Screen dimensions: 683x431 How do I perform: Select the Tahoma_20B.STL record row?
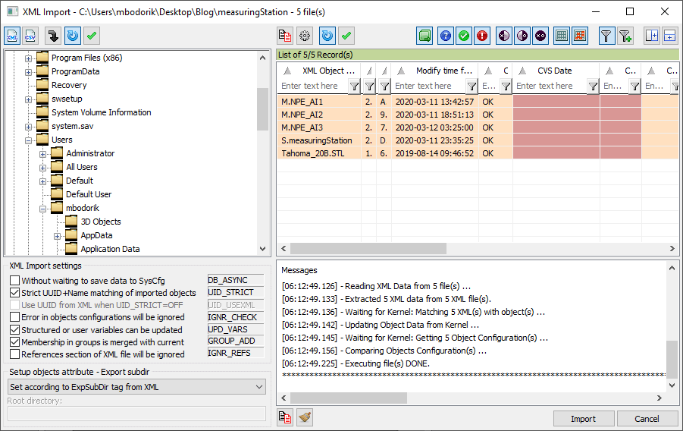point(478,153)
